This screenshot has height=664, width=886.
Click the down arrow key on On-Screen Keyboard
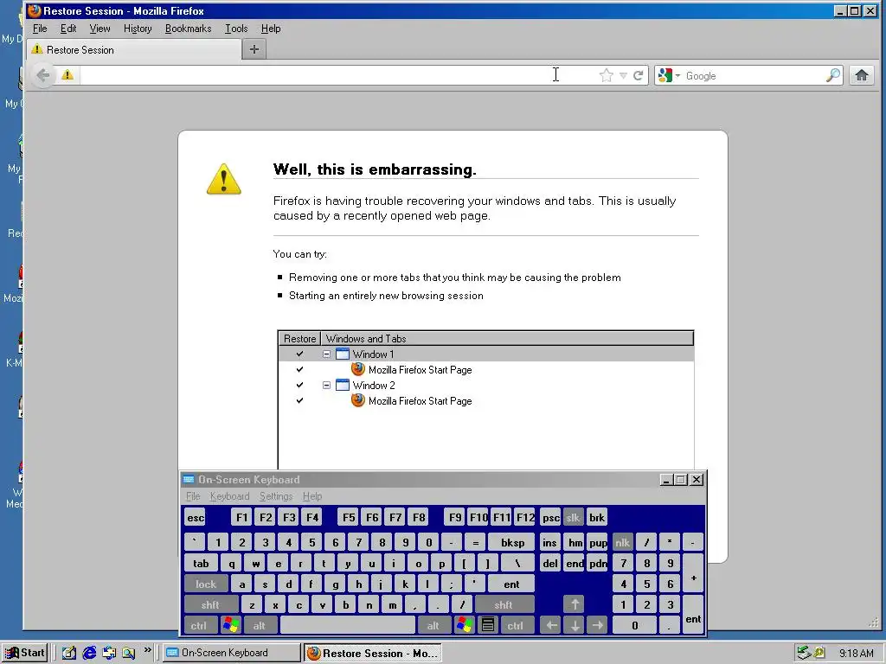click(575, 625)
